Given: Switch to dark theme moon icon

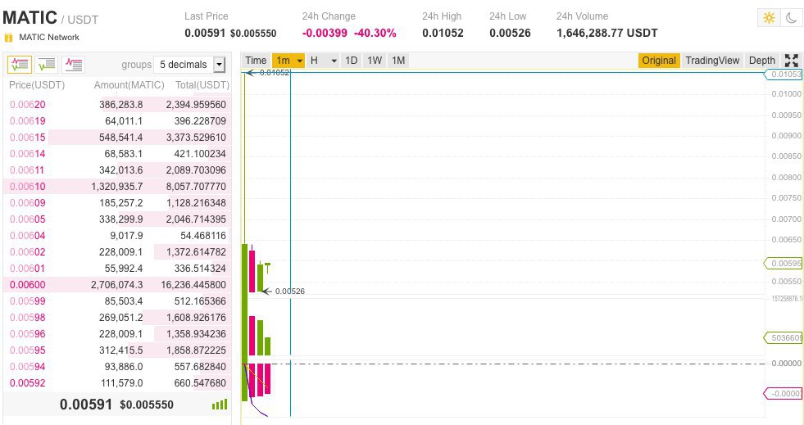Looking at the screenshot, I should (791, 18).
